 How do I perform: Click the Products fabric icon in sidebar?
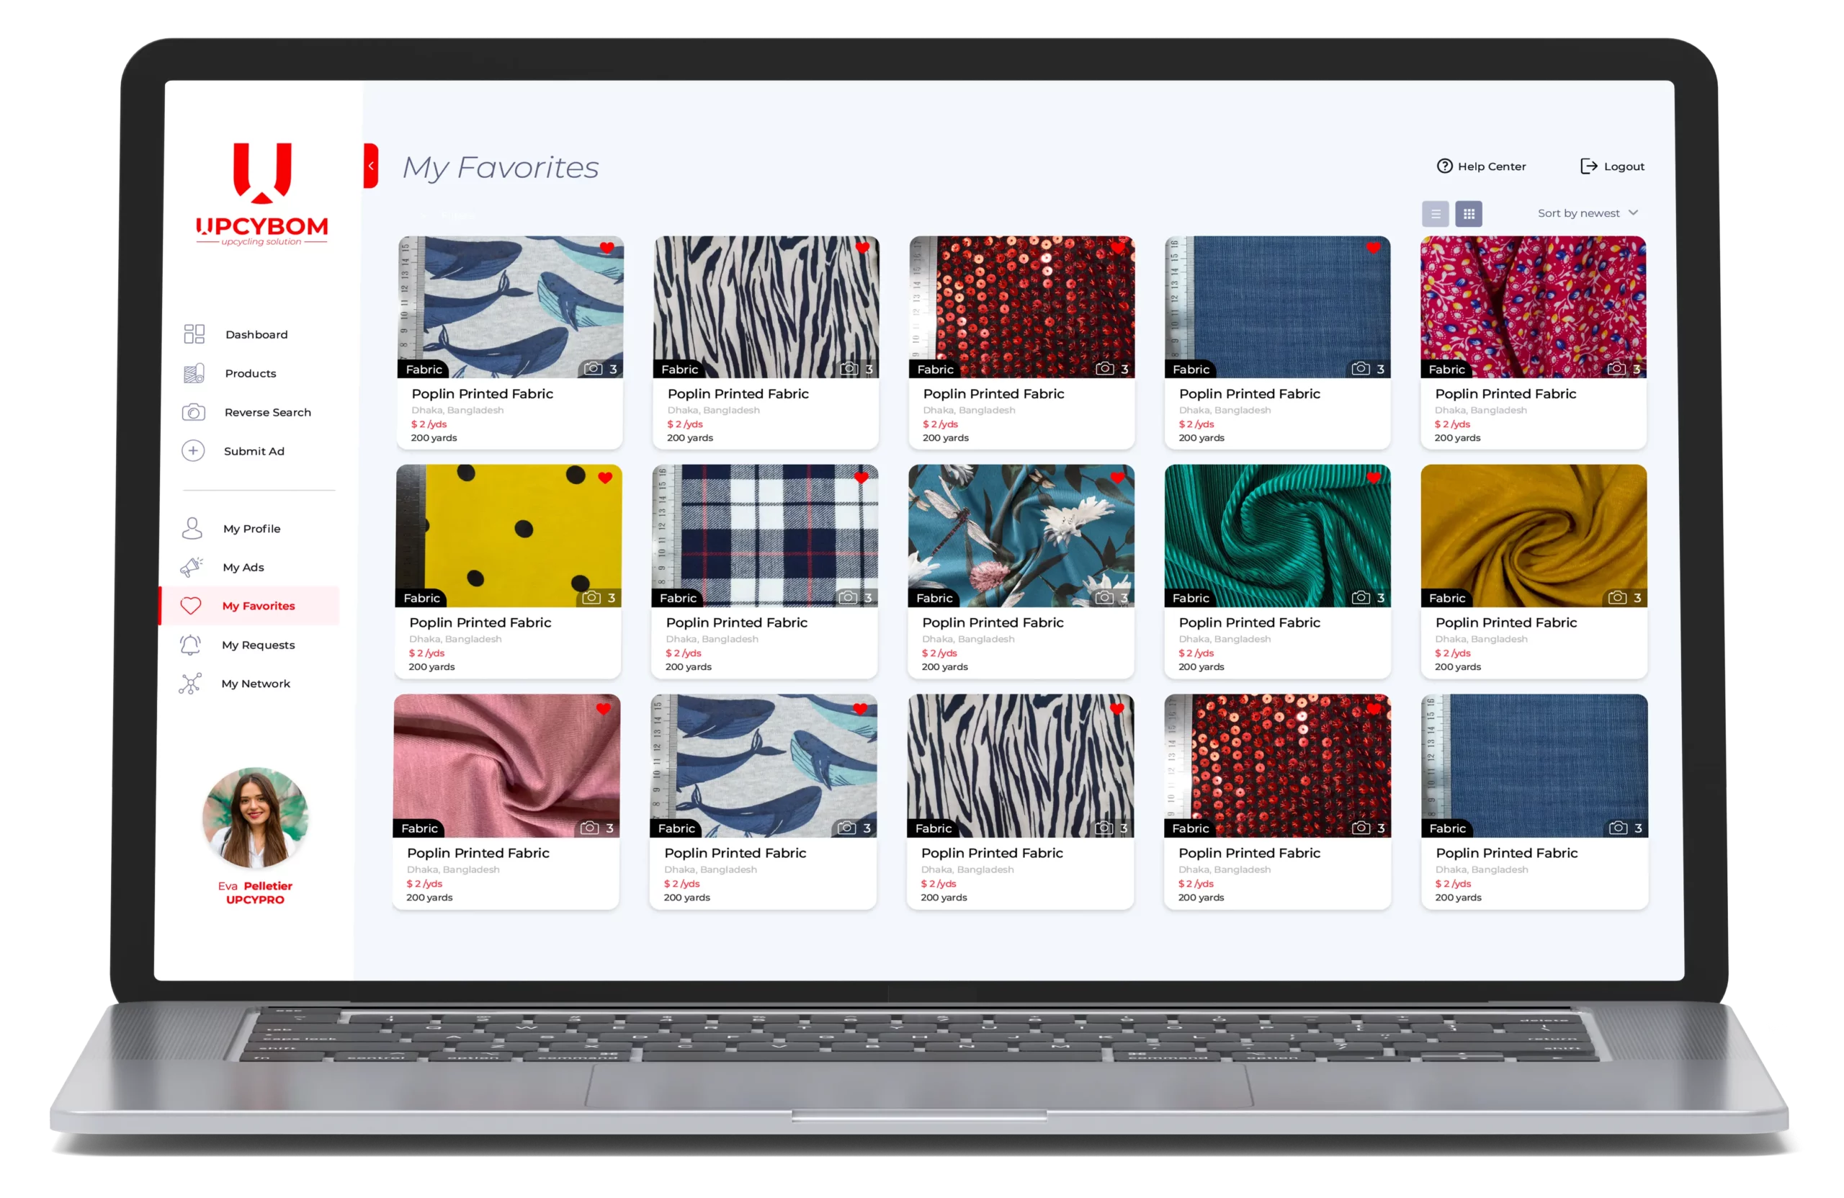[194, 373]
